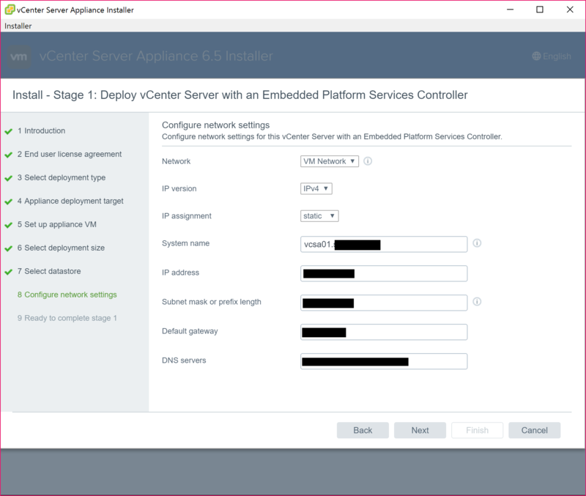Click the green checkmark beside Introduction
This screenshot has width=586, height=496.
(x=9, y=131)
